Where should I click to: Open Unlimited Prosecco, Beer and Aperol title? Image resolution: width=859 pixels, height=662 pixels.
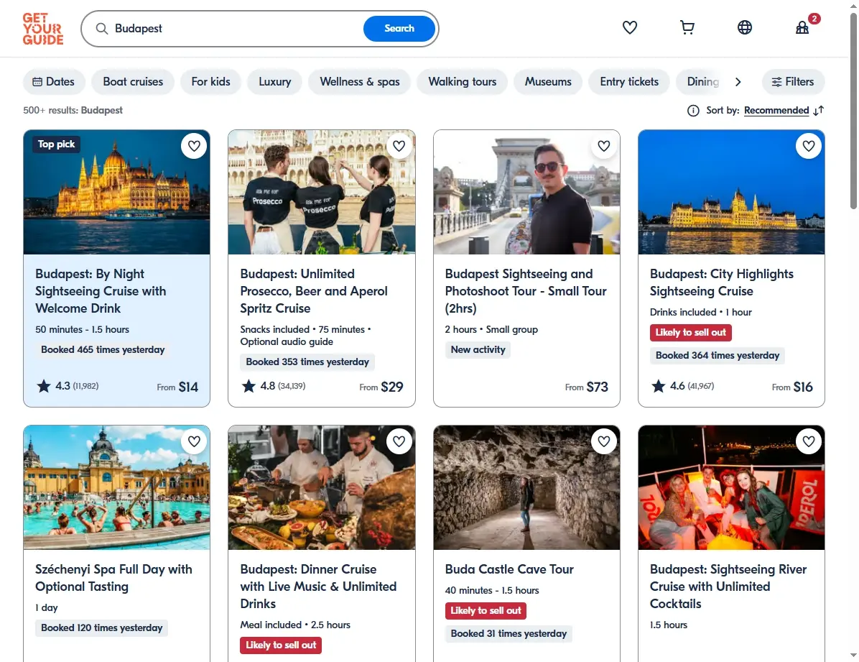coord(314,291)
